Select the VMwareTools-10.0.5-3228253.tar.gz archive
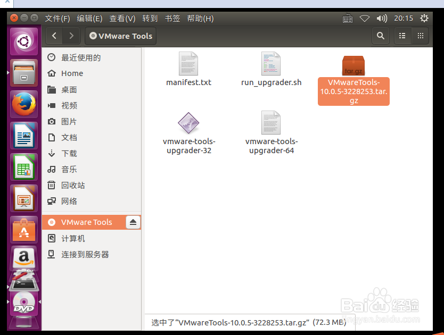This screenshot has height=335, width=444. pyautogui.click(x=353, y=80)
